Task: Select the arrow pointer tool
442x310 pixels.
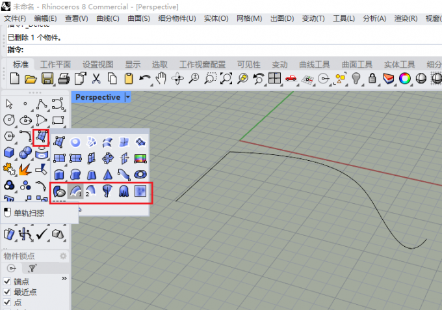Action: pos(9,104)
